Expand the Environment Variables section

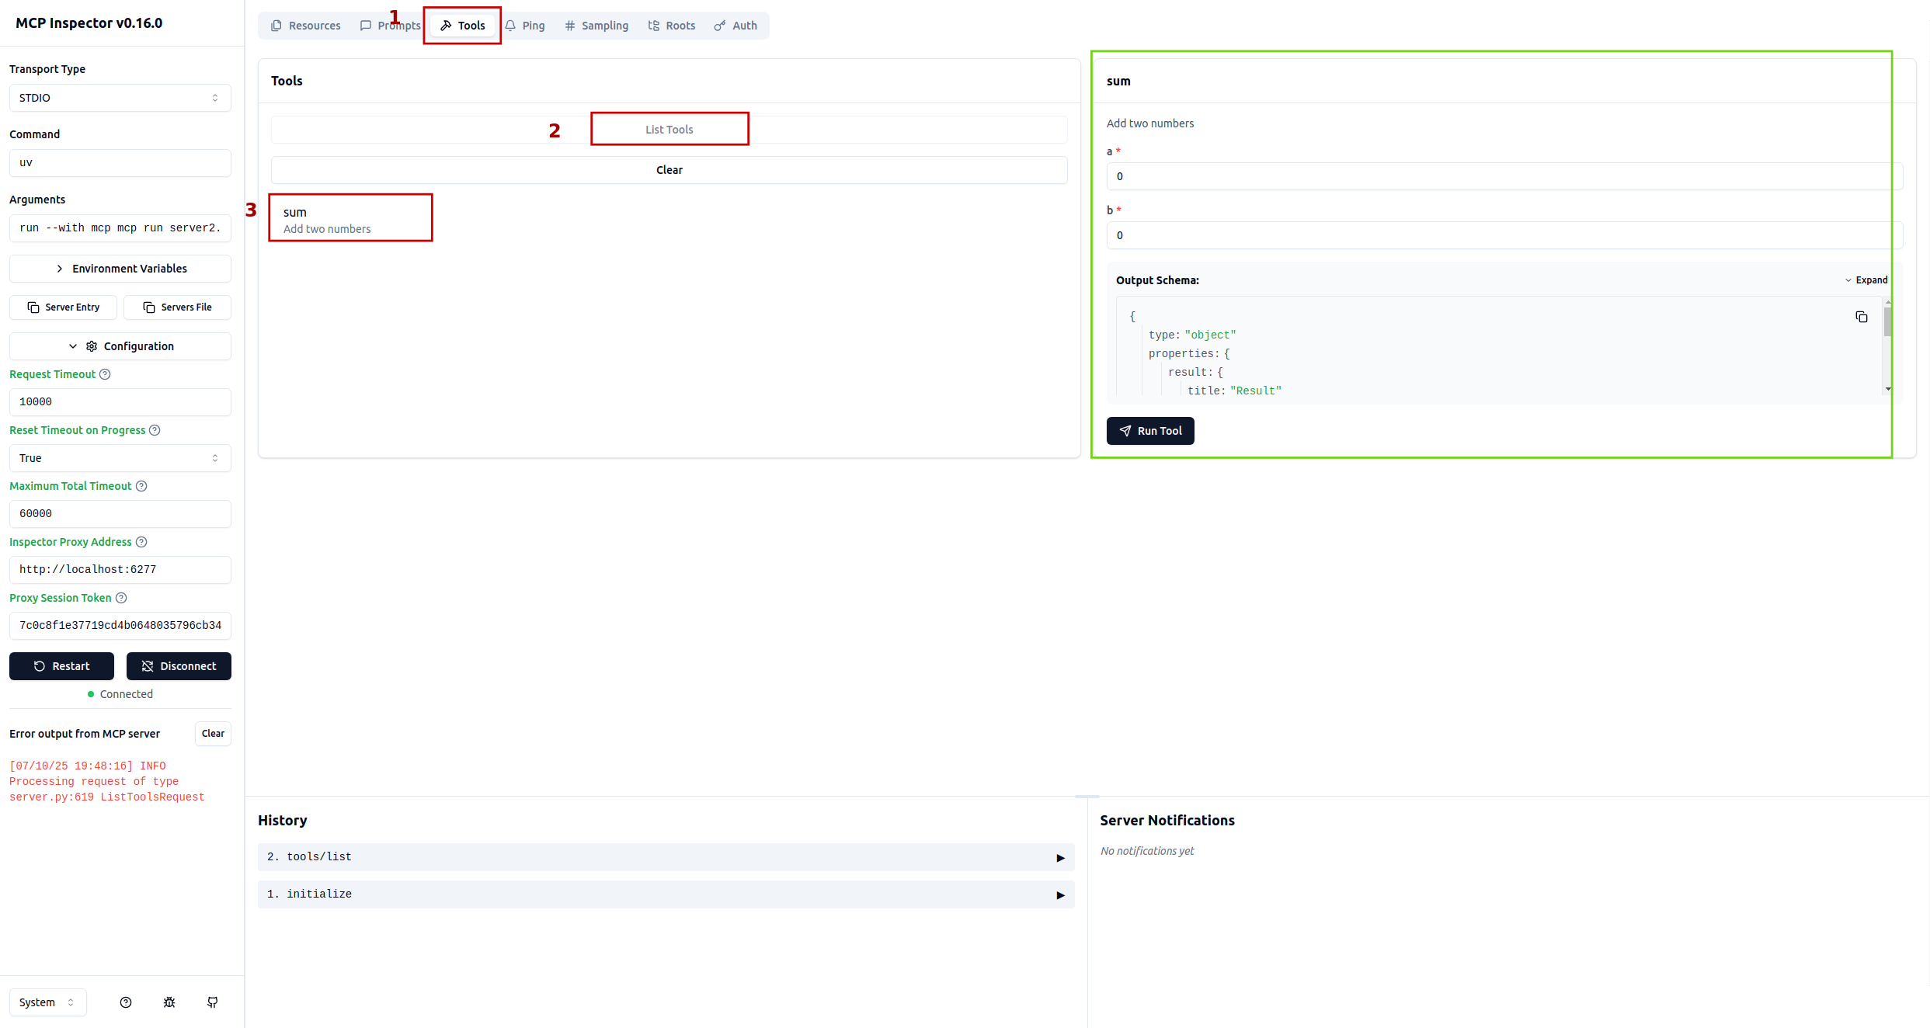click(x=120, y=269)
